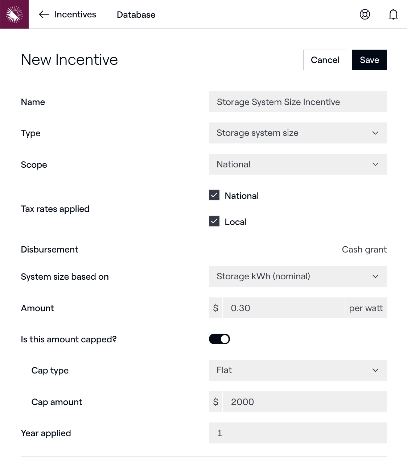Viewport: 407px width, 463px height.
Task: Click the Name input field
Action: (x=297, y=102)
